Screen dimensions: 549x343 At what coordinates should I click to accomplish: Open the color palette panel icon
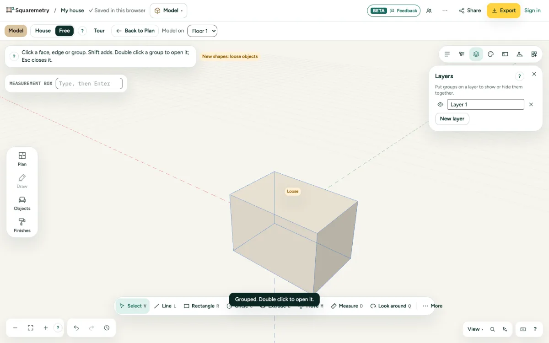click(x=490, y=54)
